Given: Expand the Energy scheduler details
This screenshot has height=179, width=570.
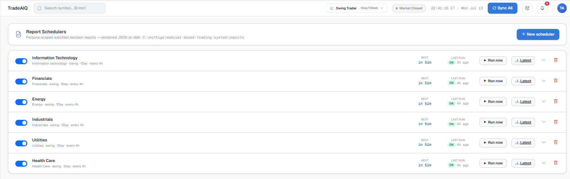Looking at the screenshot, I should pos(544,101).
